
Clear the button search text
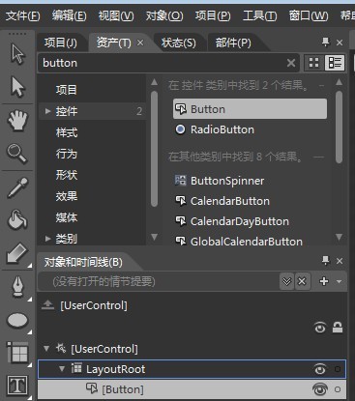(291, 63)
